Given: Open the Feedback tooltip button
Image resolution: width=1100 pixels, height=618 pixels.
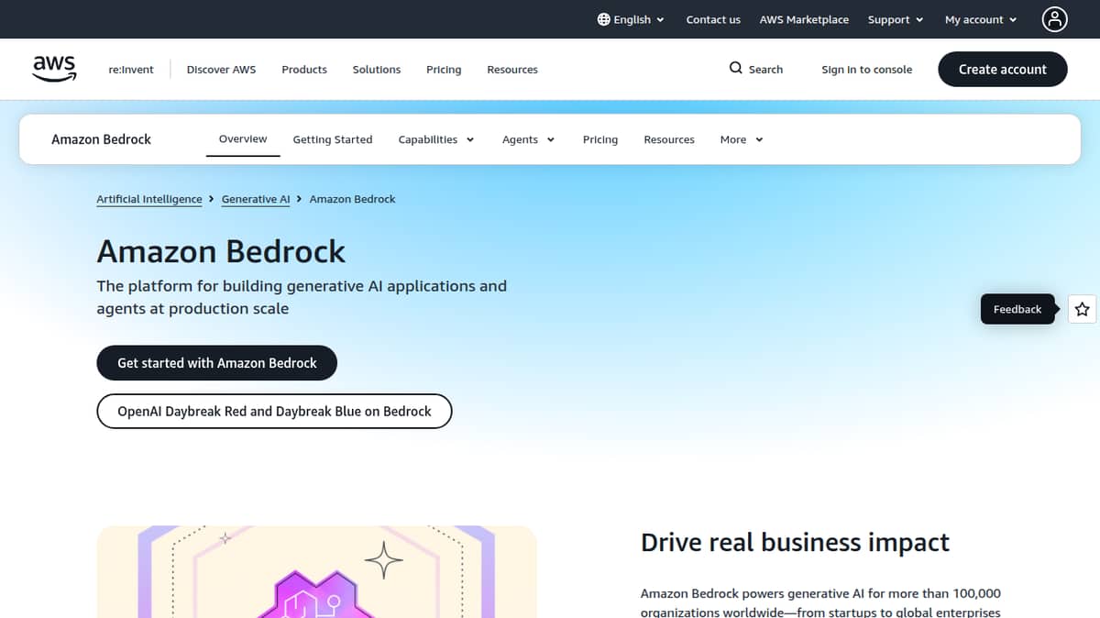Looking at the screenshot, I should [x=1017, y=309].
